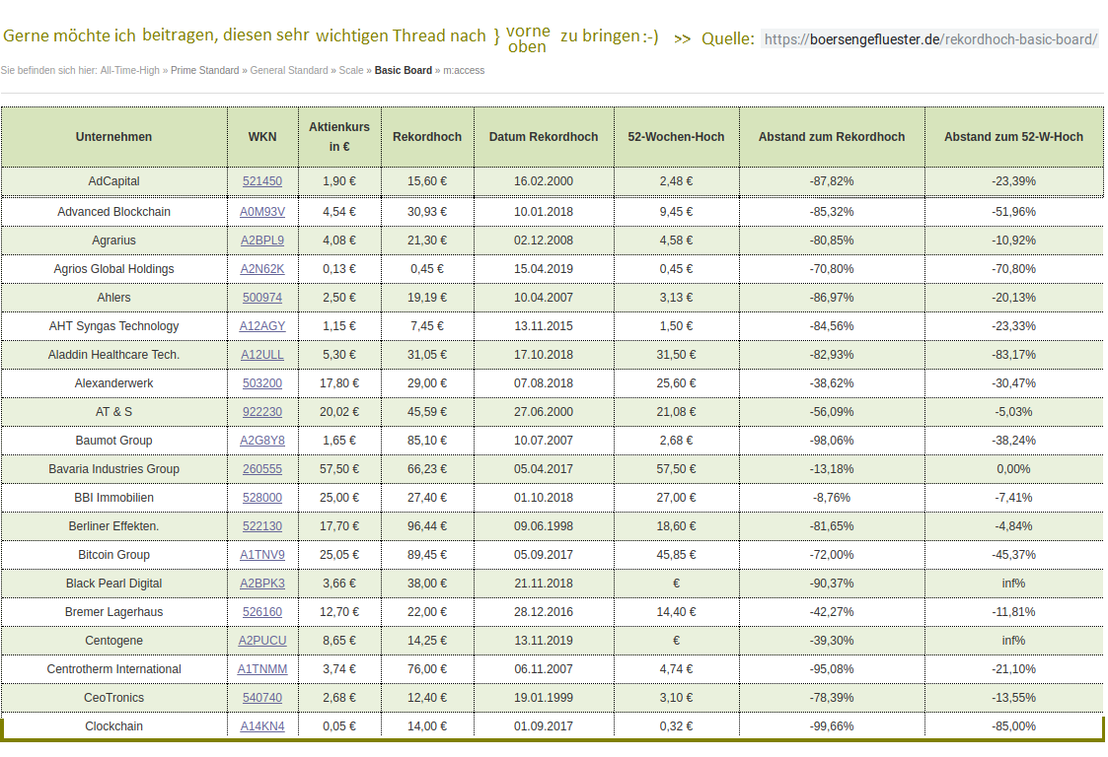Click the Unternehmen column header

[x=113, y=137]
